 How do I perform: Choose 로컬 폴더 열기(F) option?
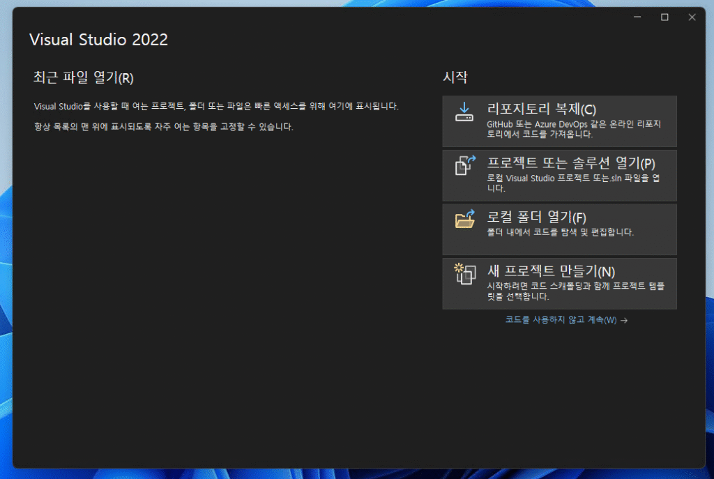point(536,217)
